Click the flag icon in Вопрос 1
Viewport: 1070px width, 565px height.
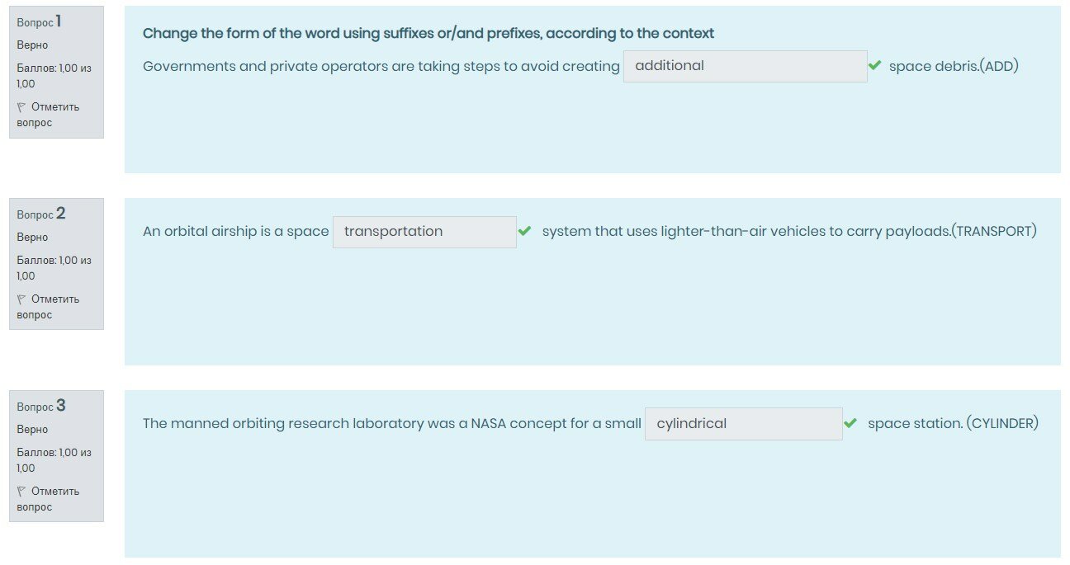(21, 107)
